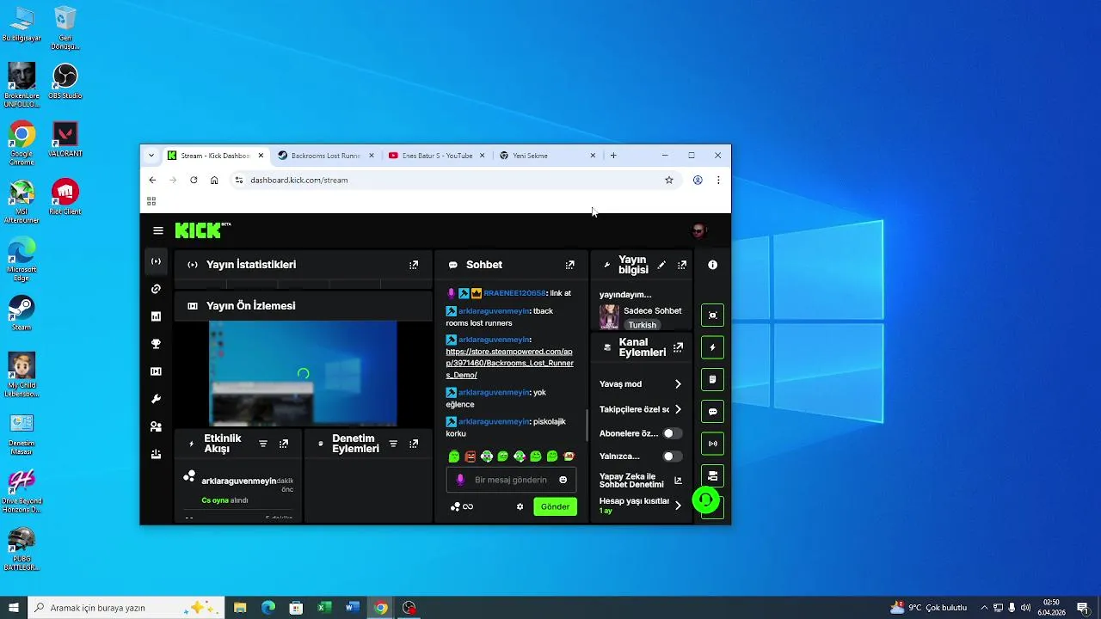Switch to Backrooms Lost Runners tab

click(326, 156)
